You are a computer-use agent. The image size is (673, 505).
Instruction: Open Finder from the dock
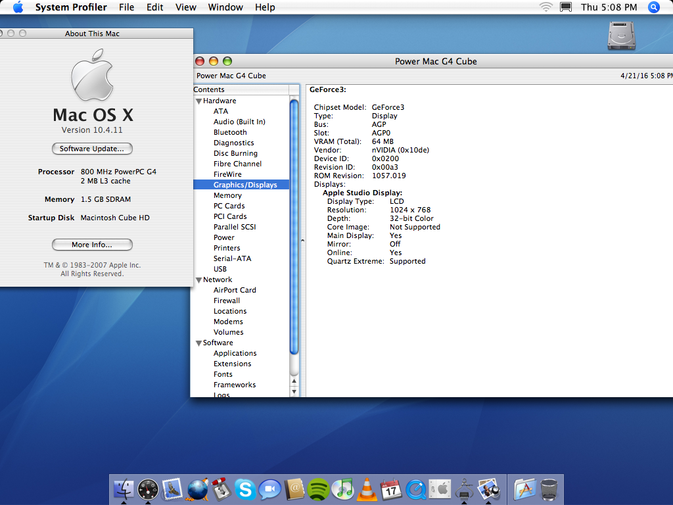pos(124,489)
